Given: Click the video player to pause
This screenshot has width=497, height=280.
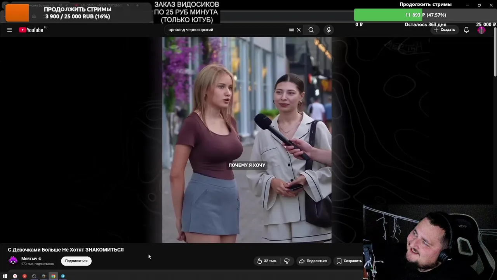Looking at the screenshot, I should pyautogui.click(x=247, y=140).
